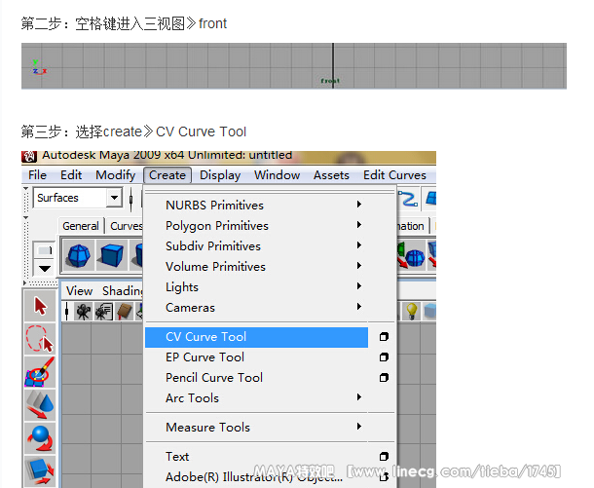
Task: Expand Volume Primitives submenu
Action: point(359,266)
